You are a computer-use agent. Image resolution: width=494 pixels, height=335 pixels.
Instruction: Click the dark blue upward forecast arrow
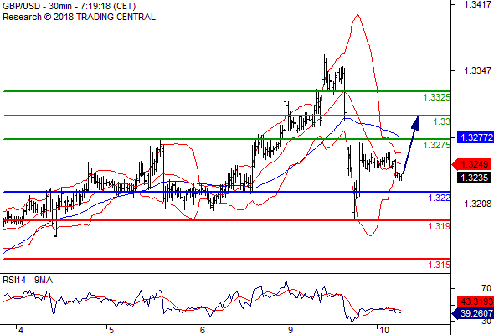click(411, 147)
